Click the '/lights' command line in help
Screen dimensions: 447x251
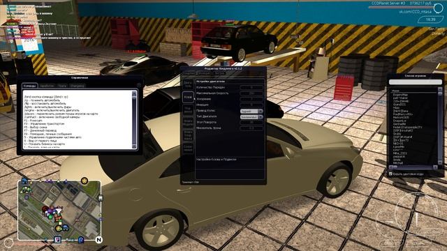pyautogui.click(x=48, y=107)
